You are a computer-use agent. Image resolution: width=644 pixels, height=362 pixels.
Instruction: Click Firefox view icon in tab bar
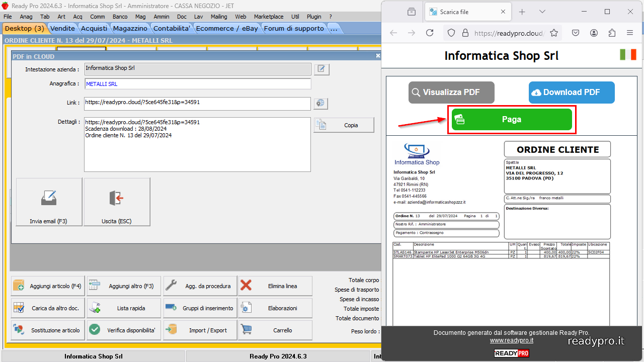412,12
